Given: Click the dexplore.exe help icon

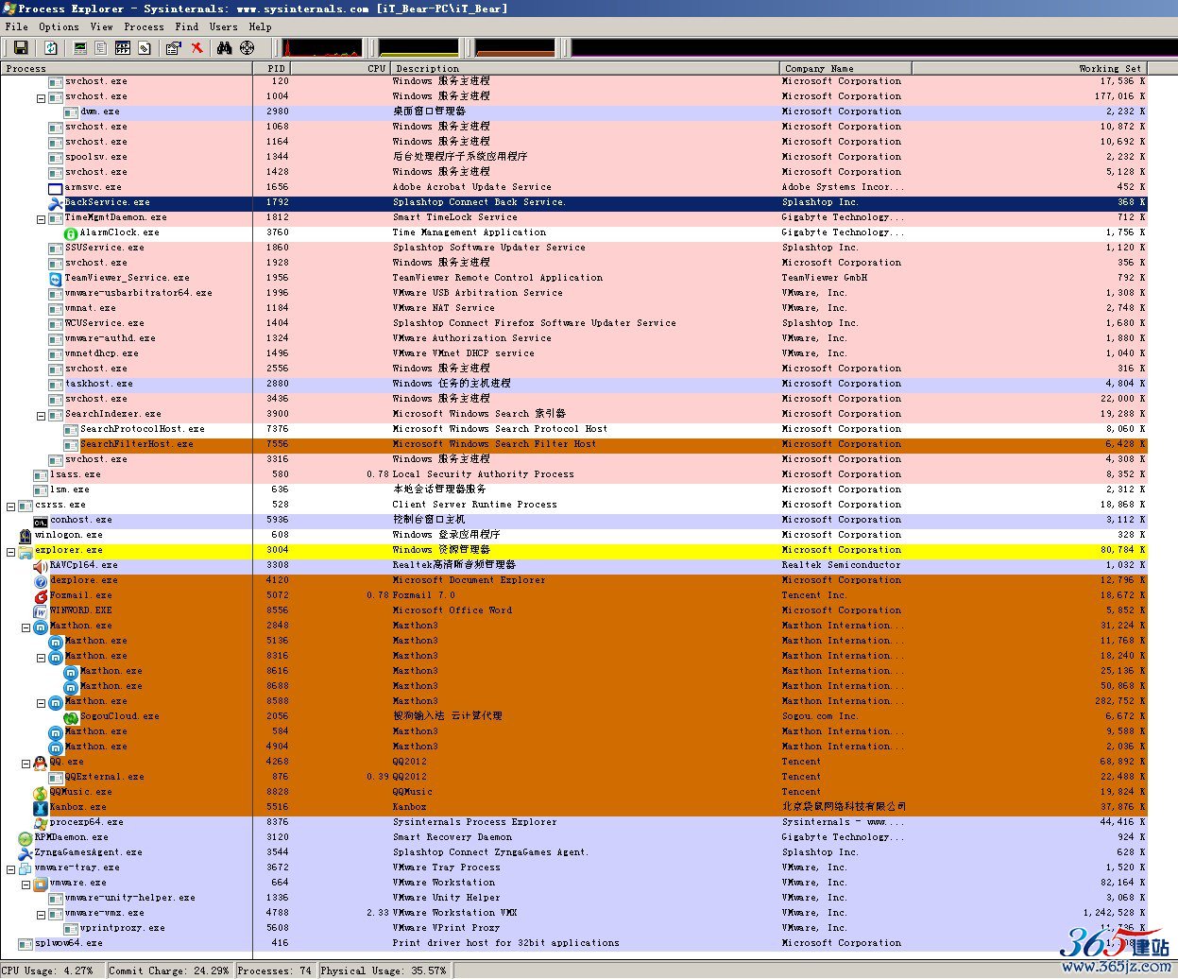Looking at the screenshot, I should pos(41,580).
